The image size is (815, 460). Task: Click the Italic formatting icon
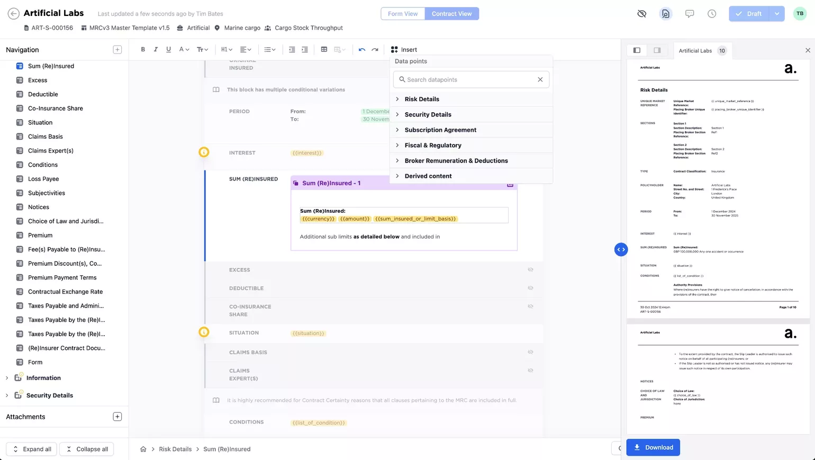coord(156,49)
